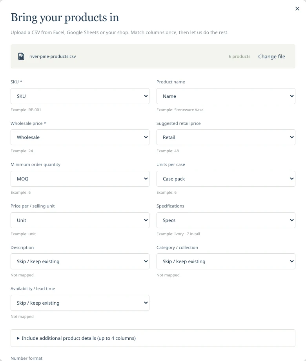Image resolution: width=306 pixels, height=361 pixels.
Task: Click the Number format section label
Action: click(27, 358)
